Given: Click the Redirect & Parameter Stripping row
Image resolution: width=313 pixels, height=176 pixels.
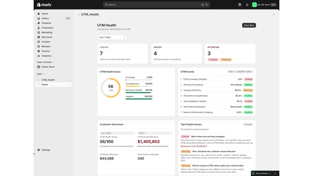Looking at the screenshot, I should (217, 112).
